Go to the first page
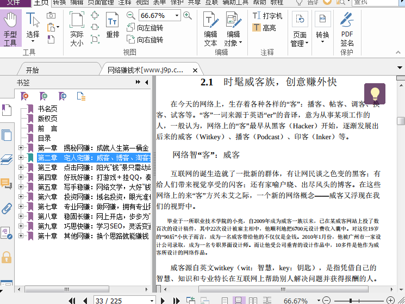Viewport: 405px width, 304px height. click(72, 300)
